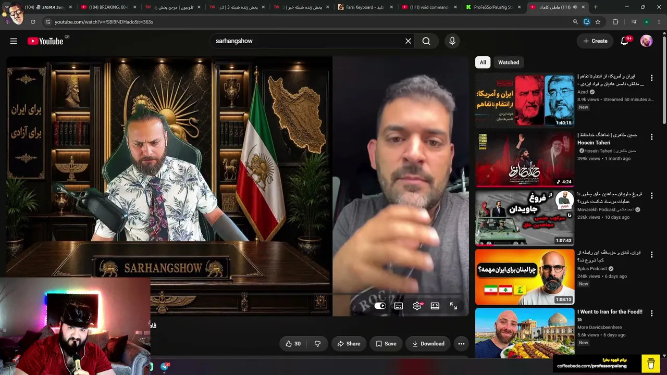
Task: Close the Farsi Keyboard browser tab
Action: [391, 7]
